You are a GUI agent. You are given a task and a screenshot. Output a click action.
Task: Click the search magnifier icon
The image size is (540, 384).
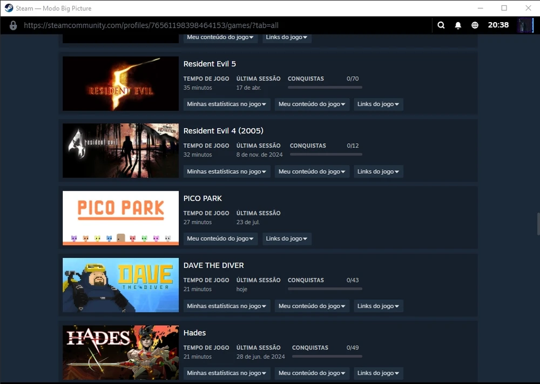pyautogui.click(x=441, y=25)
